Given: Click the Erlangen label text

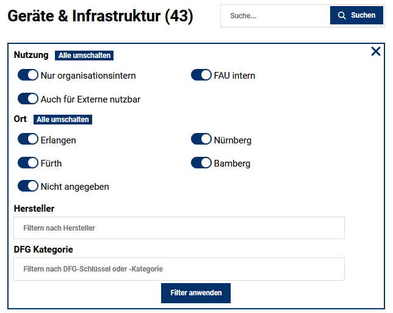Looking at the screenshot, I should click(x=59, y=140).
